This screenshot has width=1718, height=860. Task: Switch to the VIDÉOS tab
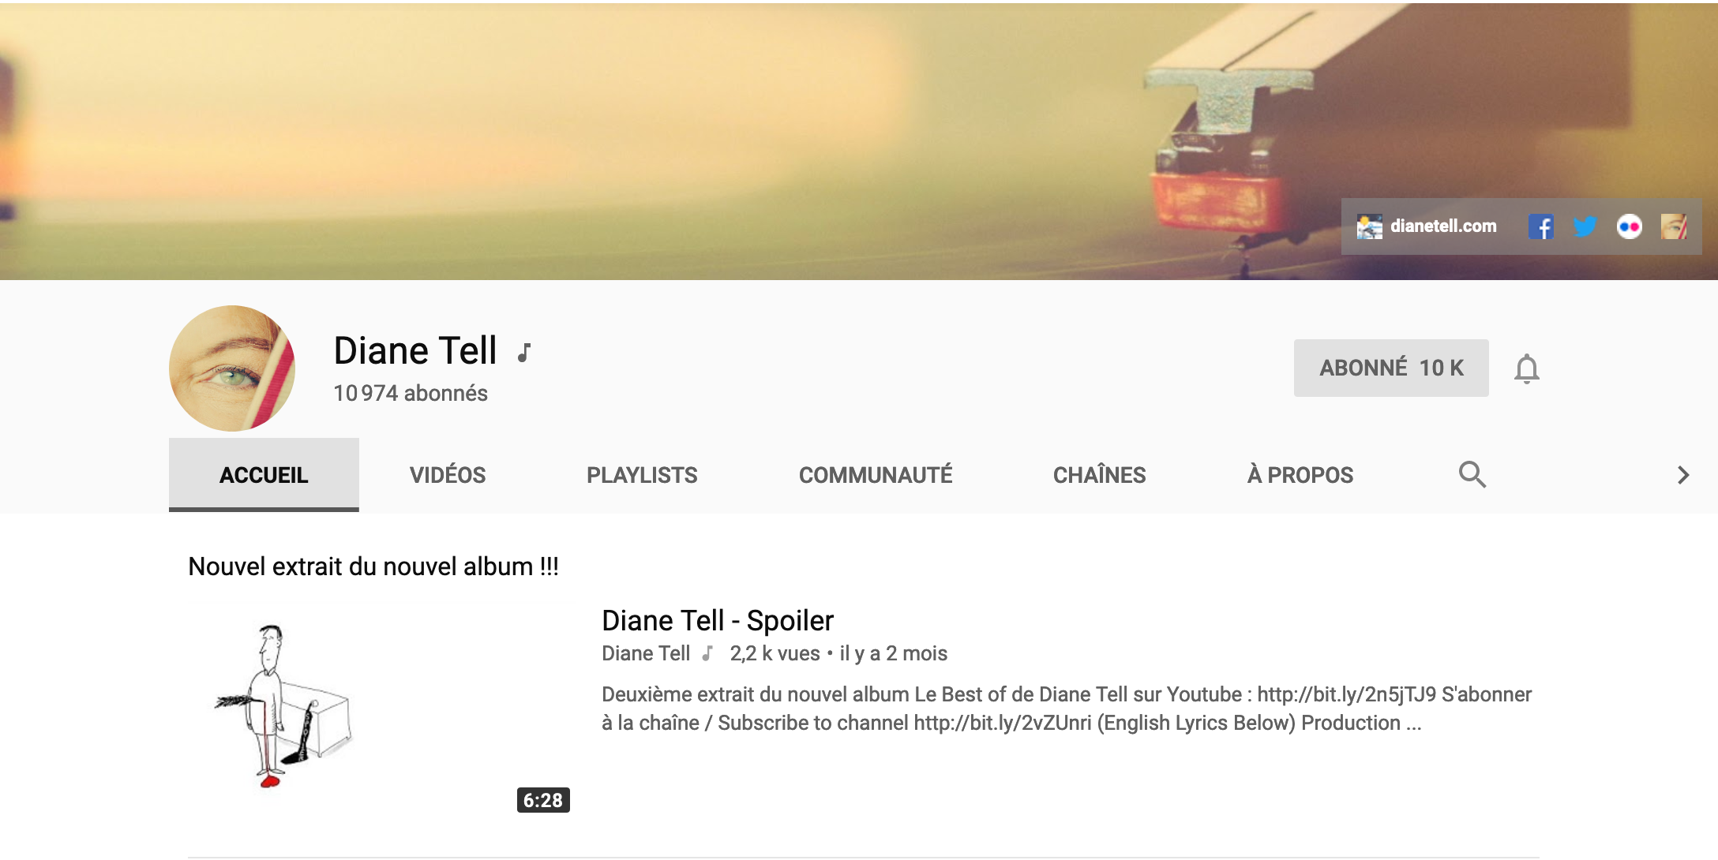448,475
